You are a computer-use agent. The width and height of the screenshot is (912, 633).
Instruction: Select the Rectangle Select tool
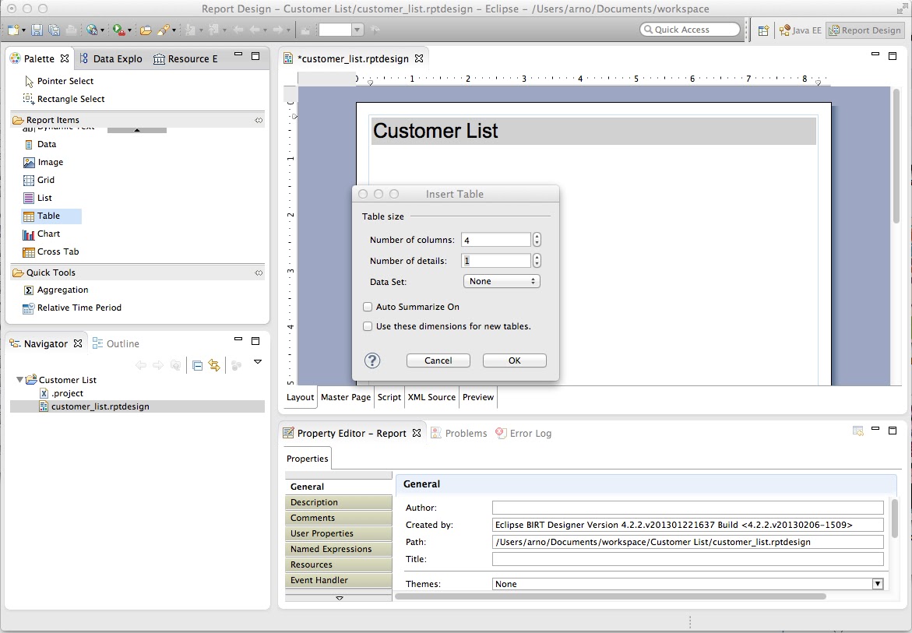[x=64, y=99]
